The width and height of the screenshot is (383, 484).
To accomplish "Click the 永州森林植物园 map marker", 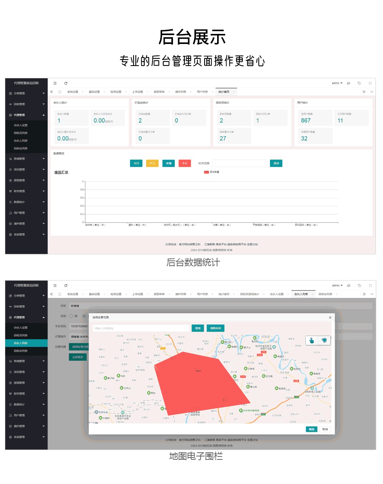I will (241, 410).
